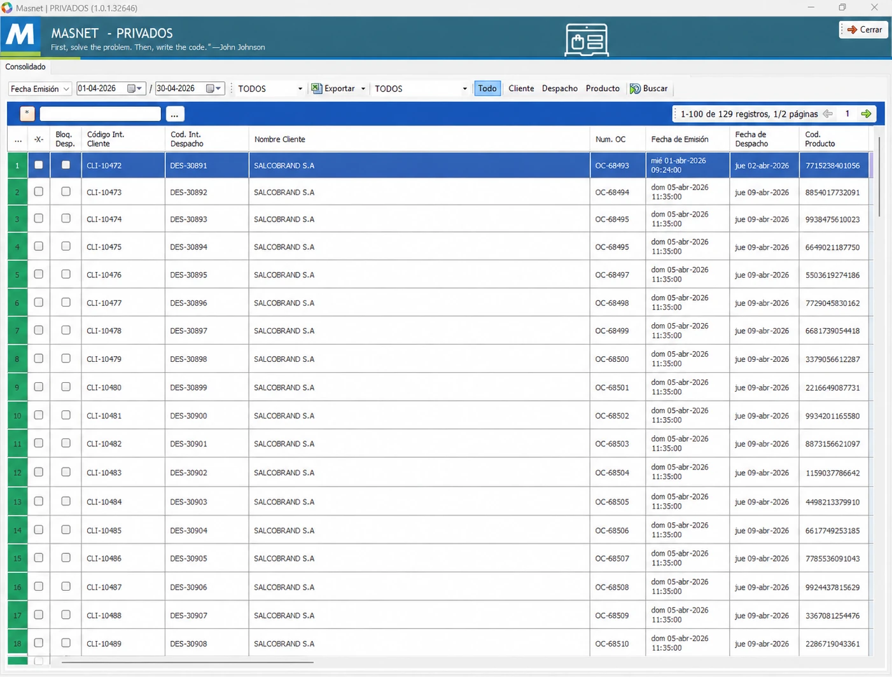Image resolution: width=892 pixels, height=678 pixels.
Task: Sort by Num. OC column header
Action: click(x=618, y=139)
